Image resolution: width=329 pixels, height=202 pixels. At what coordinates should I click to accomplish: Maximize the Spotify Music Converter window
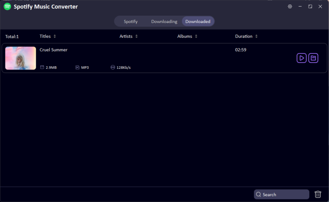(x=310, y=7)
